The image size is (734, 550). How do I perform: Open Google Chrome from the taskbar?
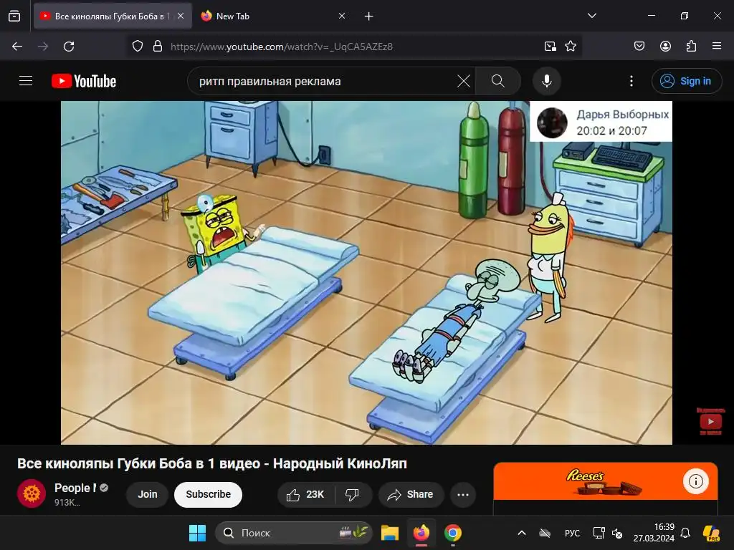[453, 533]
